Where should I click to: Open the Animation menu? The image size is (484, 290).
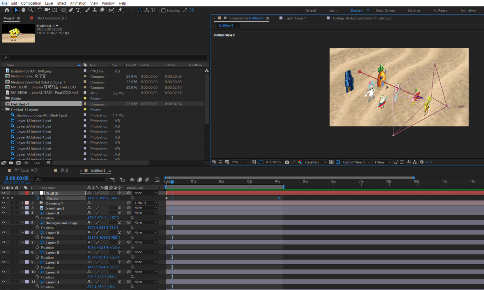click(x=78, y=3)
